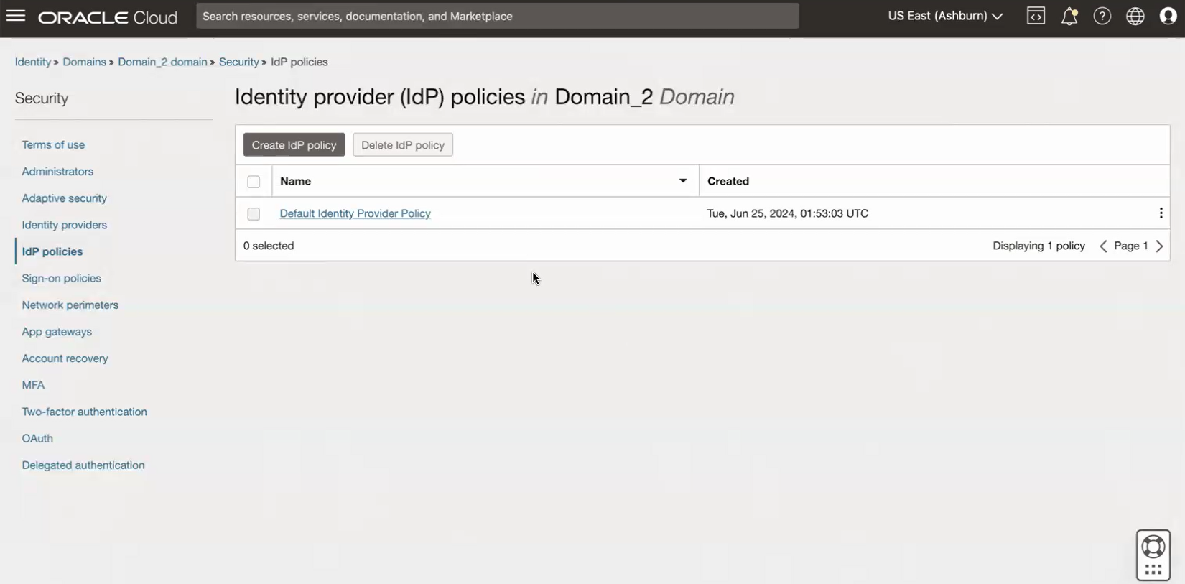
Task: Click 'Displaying 1 policy' text
Action: (x=1038, y=246)
